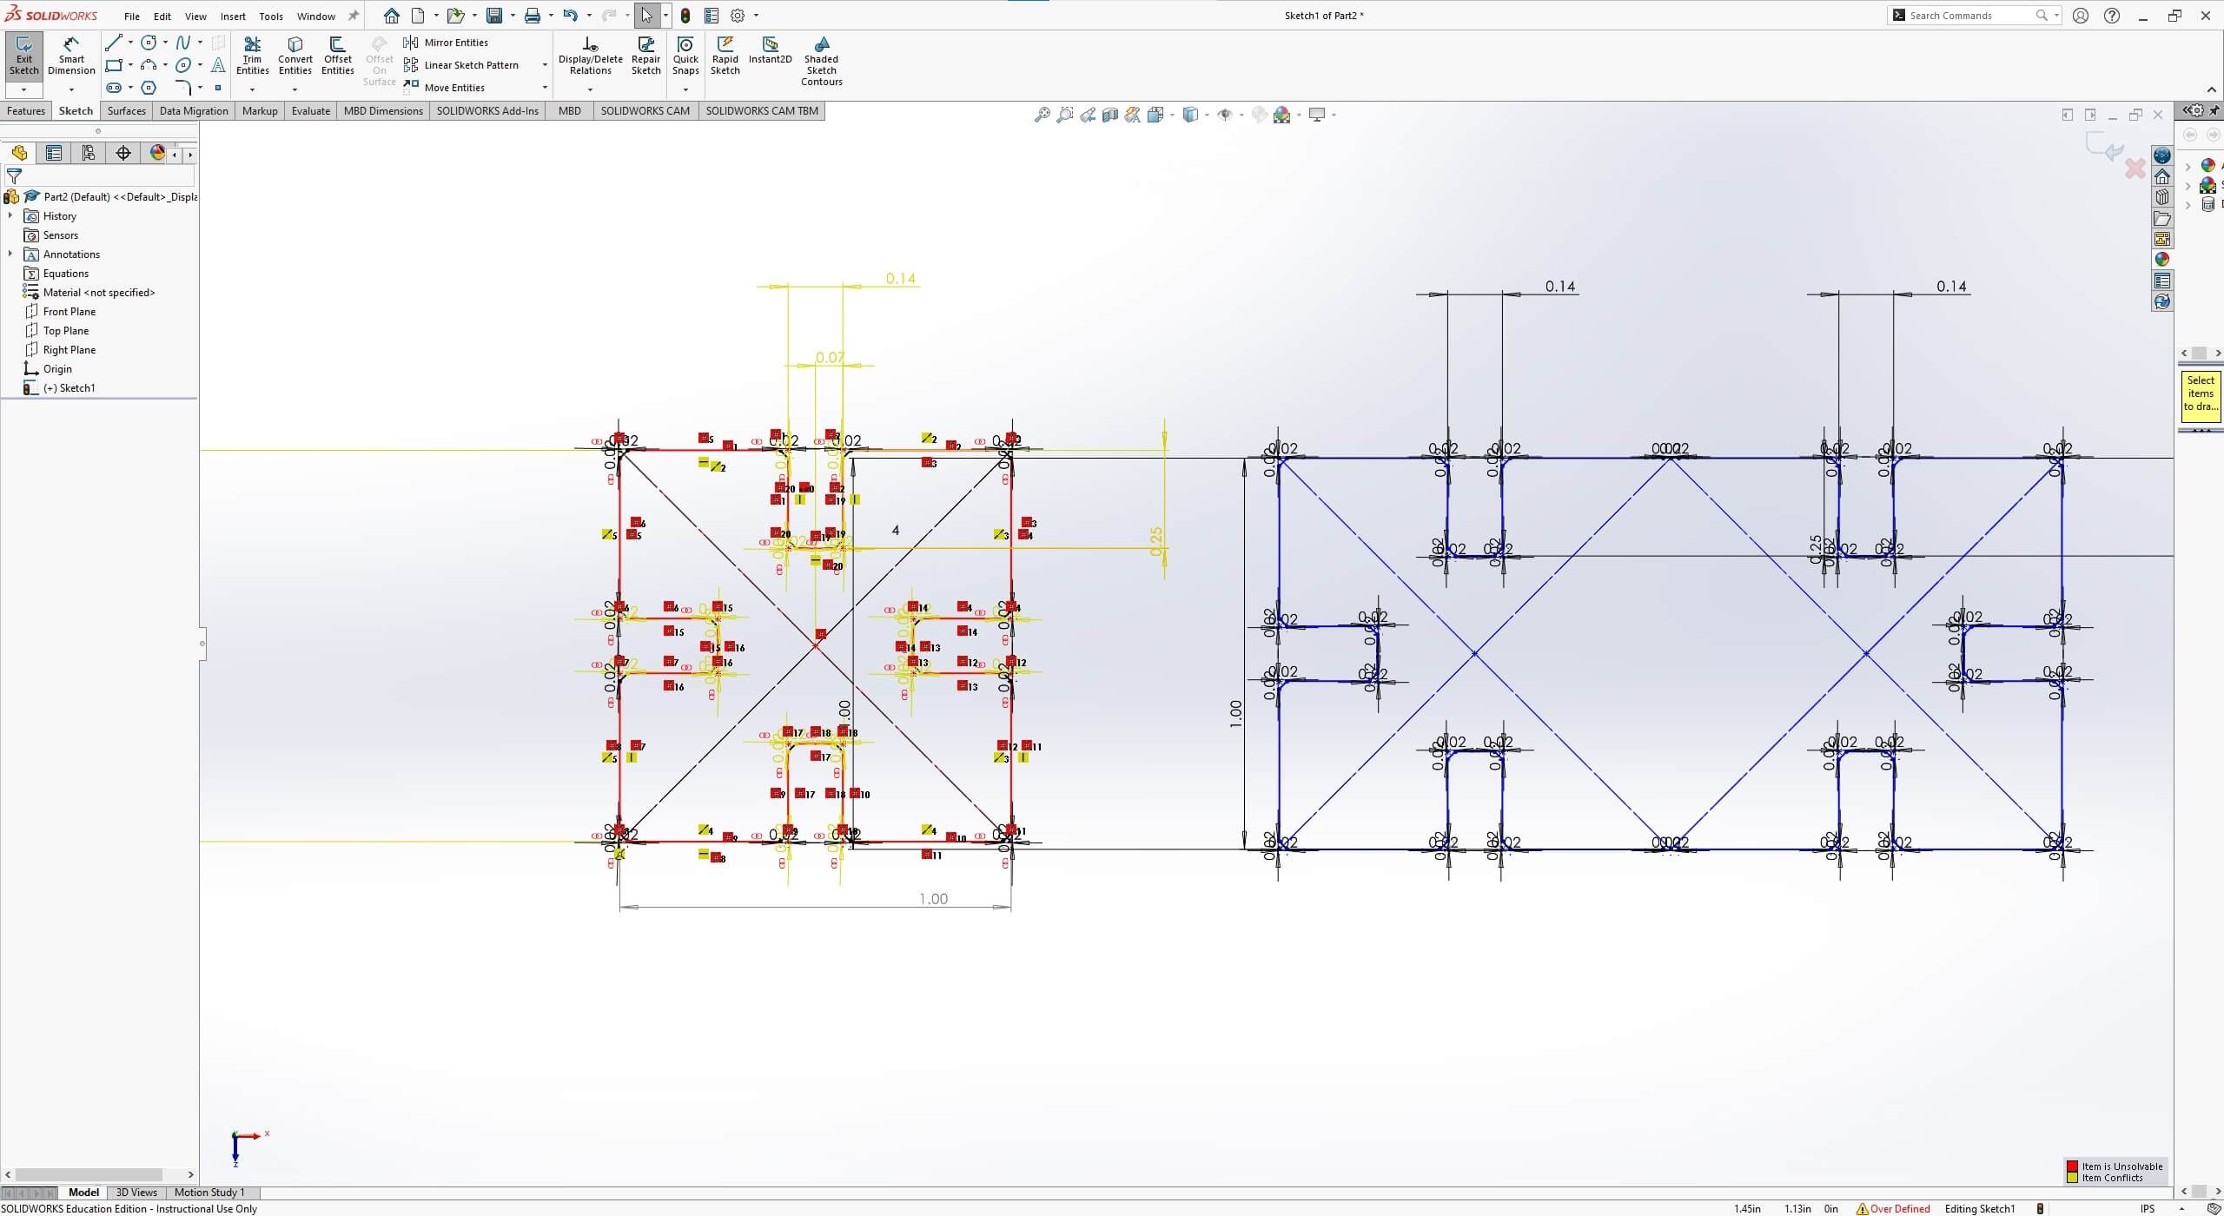The width and height of the screenshot is (2224, 1216).
Task: Open the Tools menu
Action: (x=271, y=17)
